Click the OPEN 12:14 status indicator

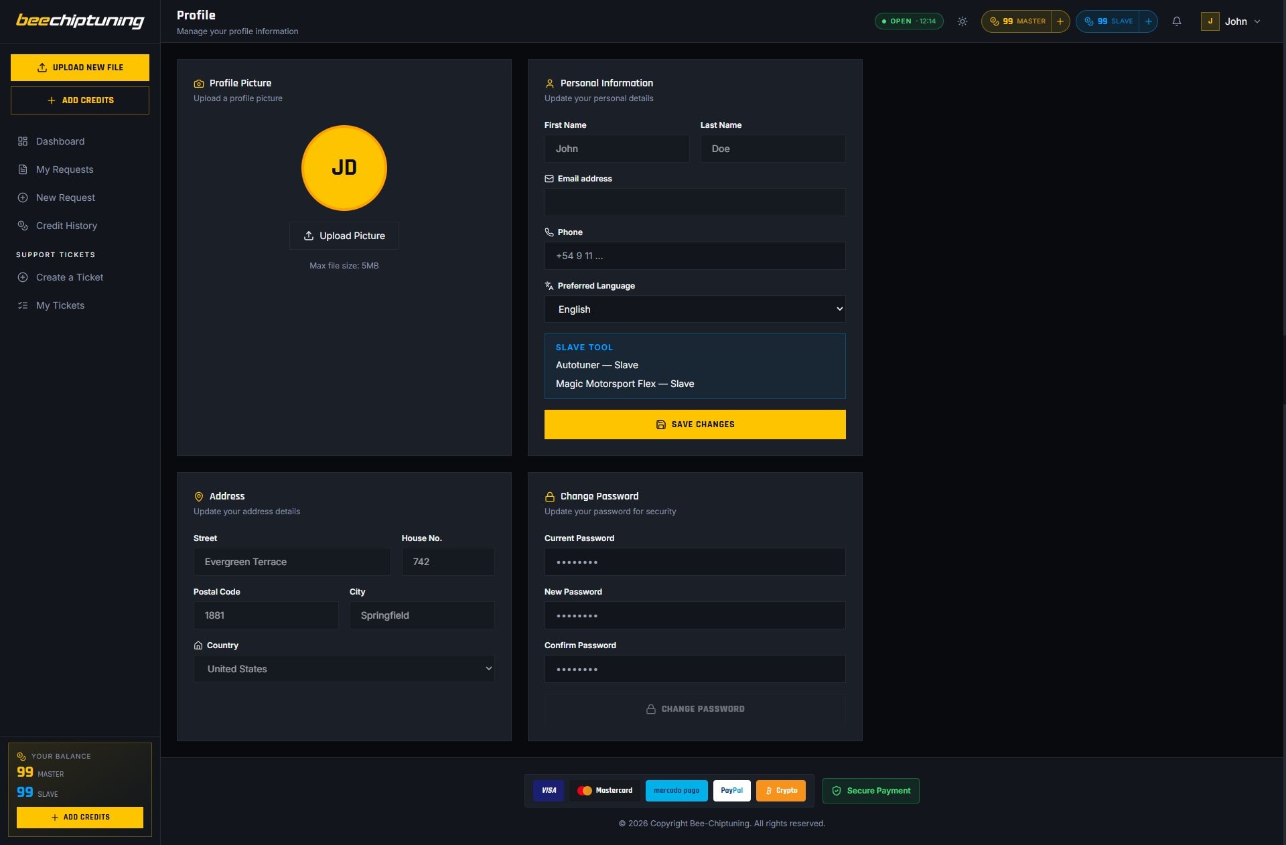(909, 21)
